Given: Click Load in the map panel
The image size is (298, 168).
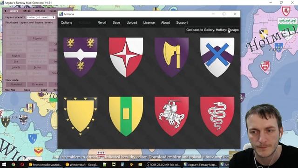Looking at the screenshot, I should coord(44,90).
